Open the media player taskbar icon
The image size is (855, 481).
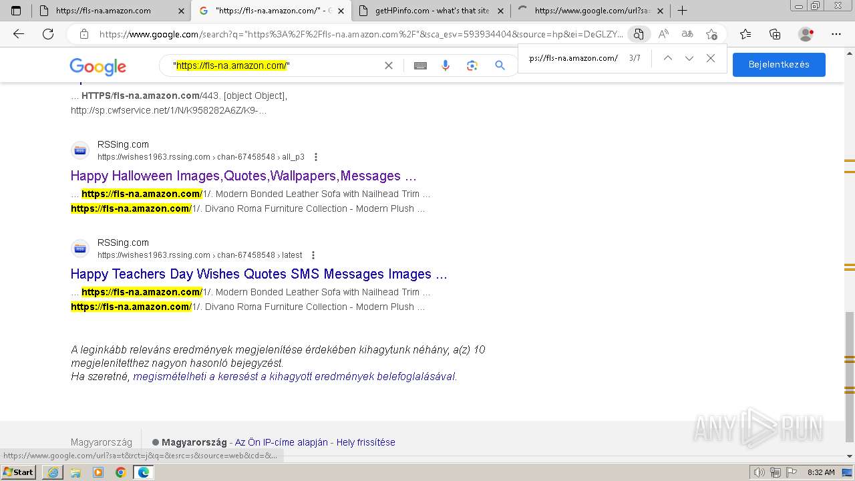pyautogui.click(x=98, y=472)
